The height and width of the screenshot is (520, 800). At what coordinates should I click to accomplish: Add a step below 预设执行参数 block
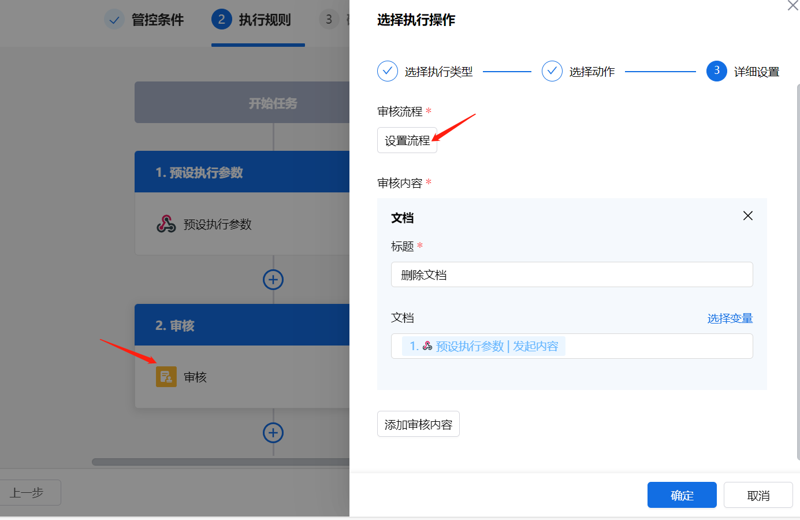coord(273,280)
